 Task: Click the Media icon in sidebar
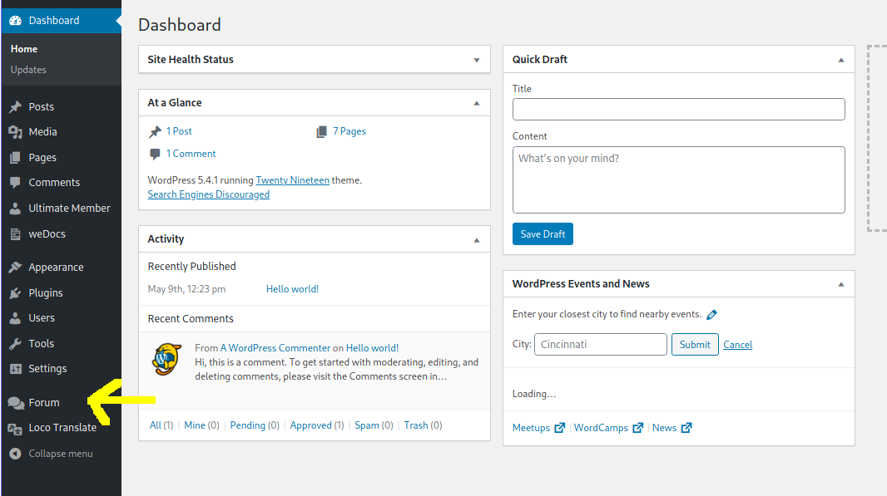pos(15,132)
